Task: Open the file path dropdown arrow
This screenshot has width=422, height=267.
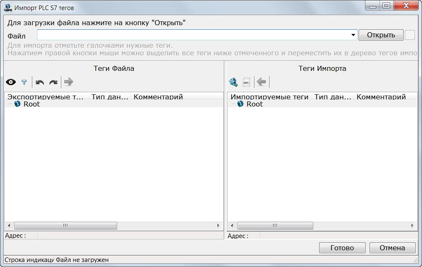Action: [353, 35]
